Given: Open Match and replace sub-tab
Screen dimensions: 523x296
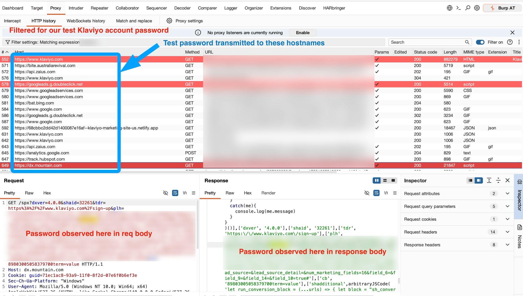Looking at the screenshot, I should (134, 21).
